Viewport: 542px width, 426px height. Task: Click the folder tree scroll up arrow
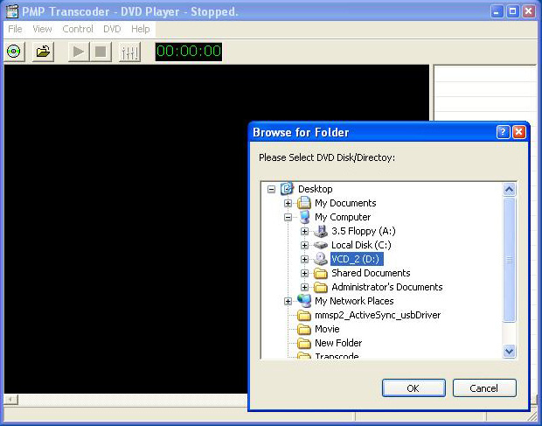click(x=509, y=190)
